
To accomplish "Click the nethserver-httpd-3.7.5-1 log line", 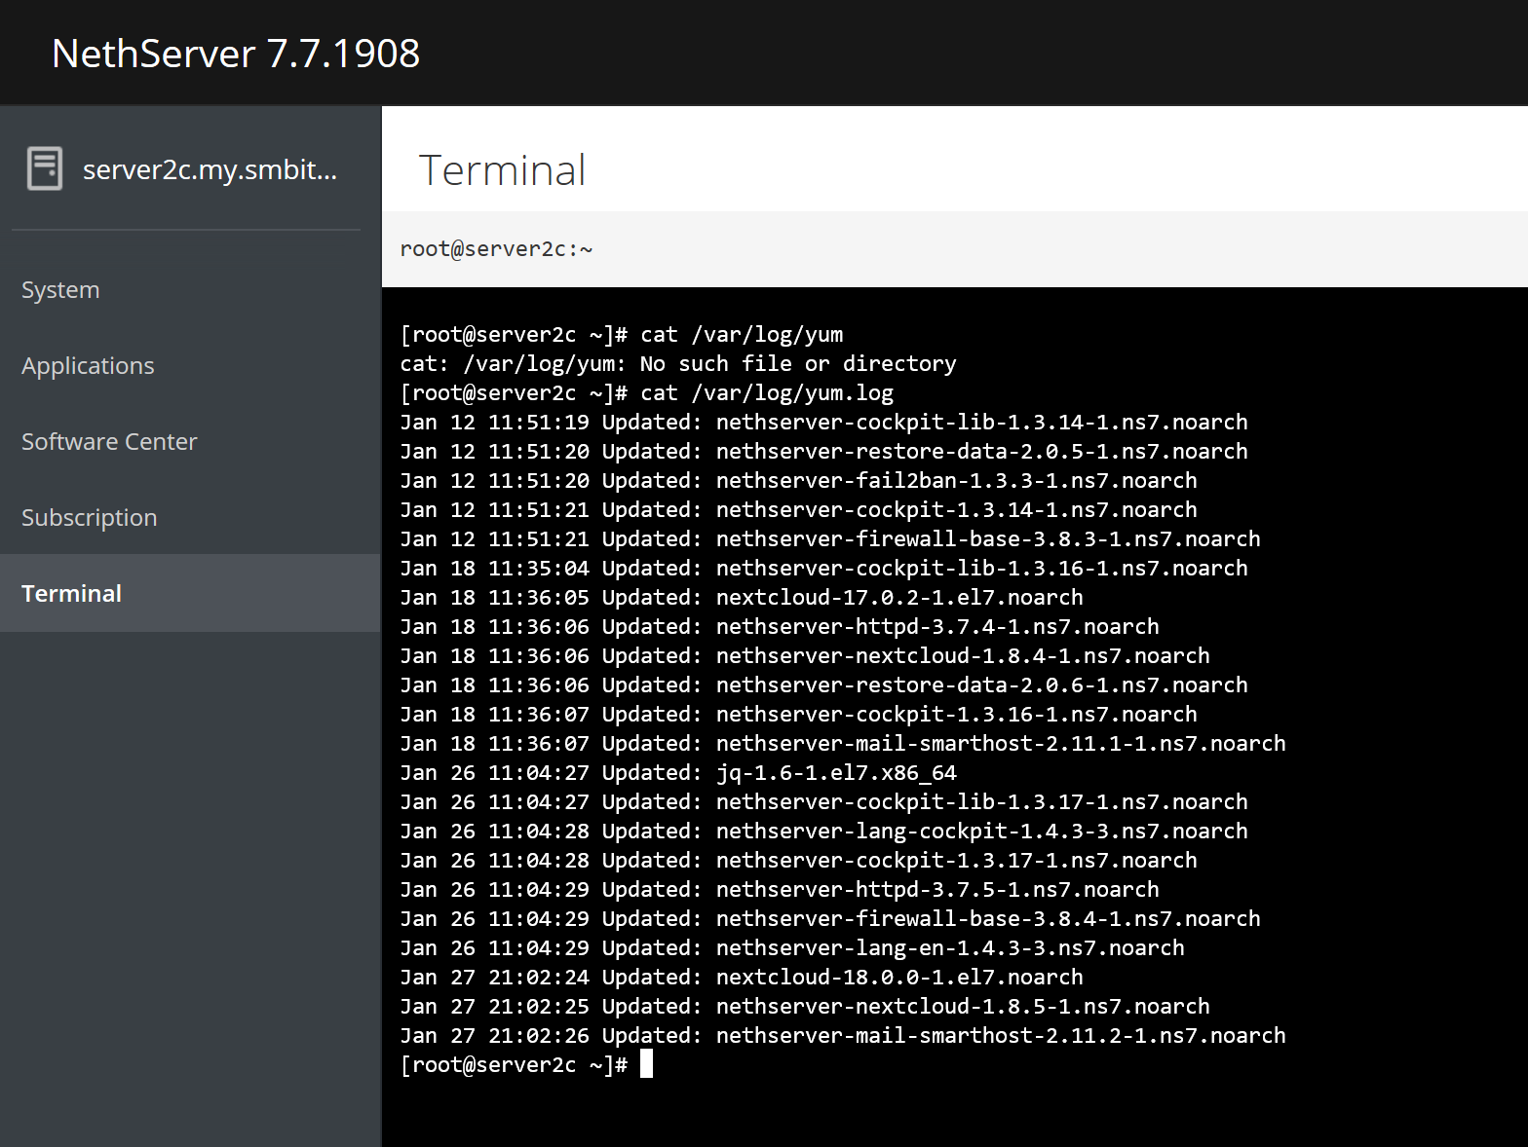I will click(780, 889).
